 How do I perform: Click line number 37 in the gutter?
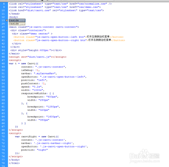coord(3,27)
